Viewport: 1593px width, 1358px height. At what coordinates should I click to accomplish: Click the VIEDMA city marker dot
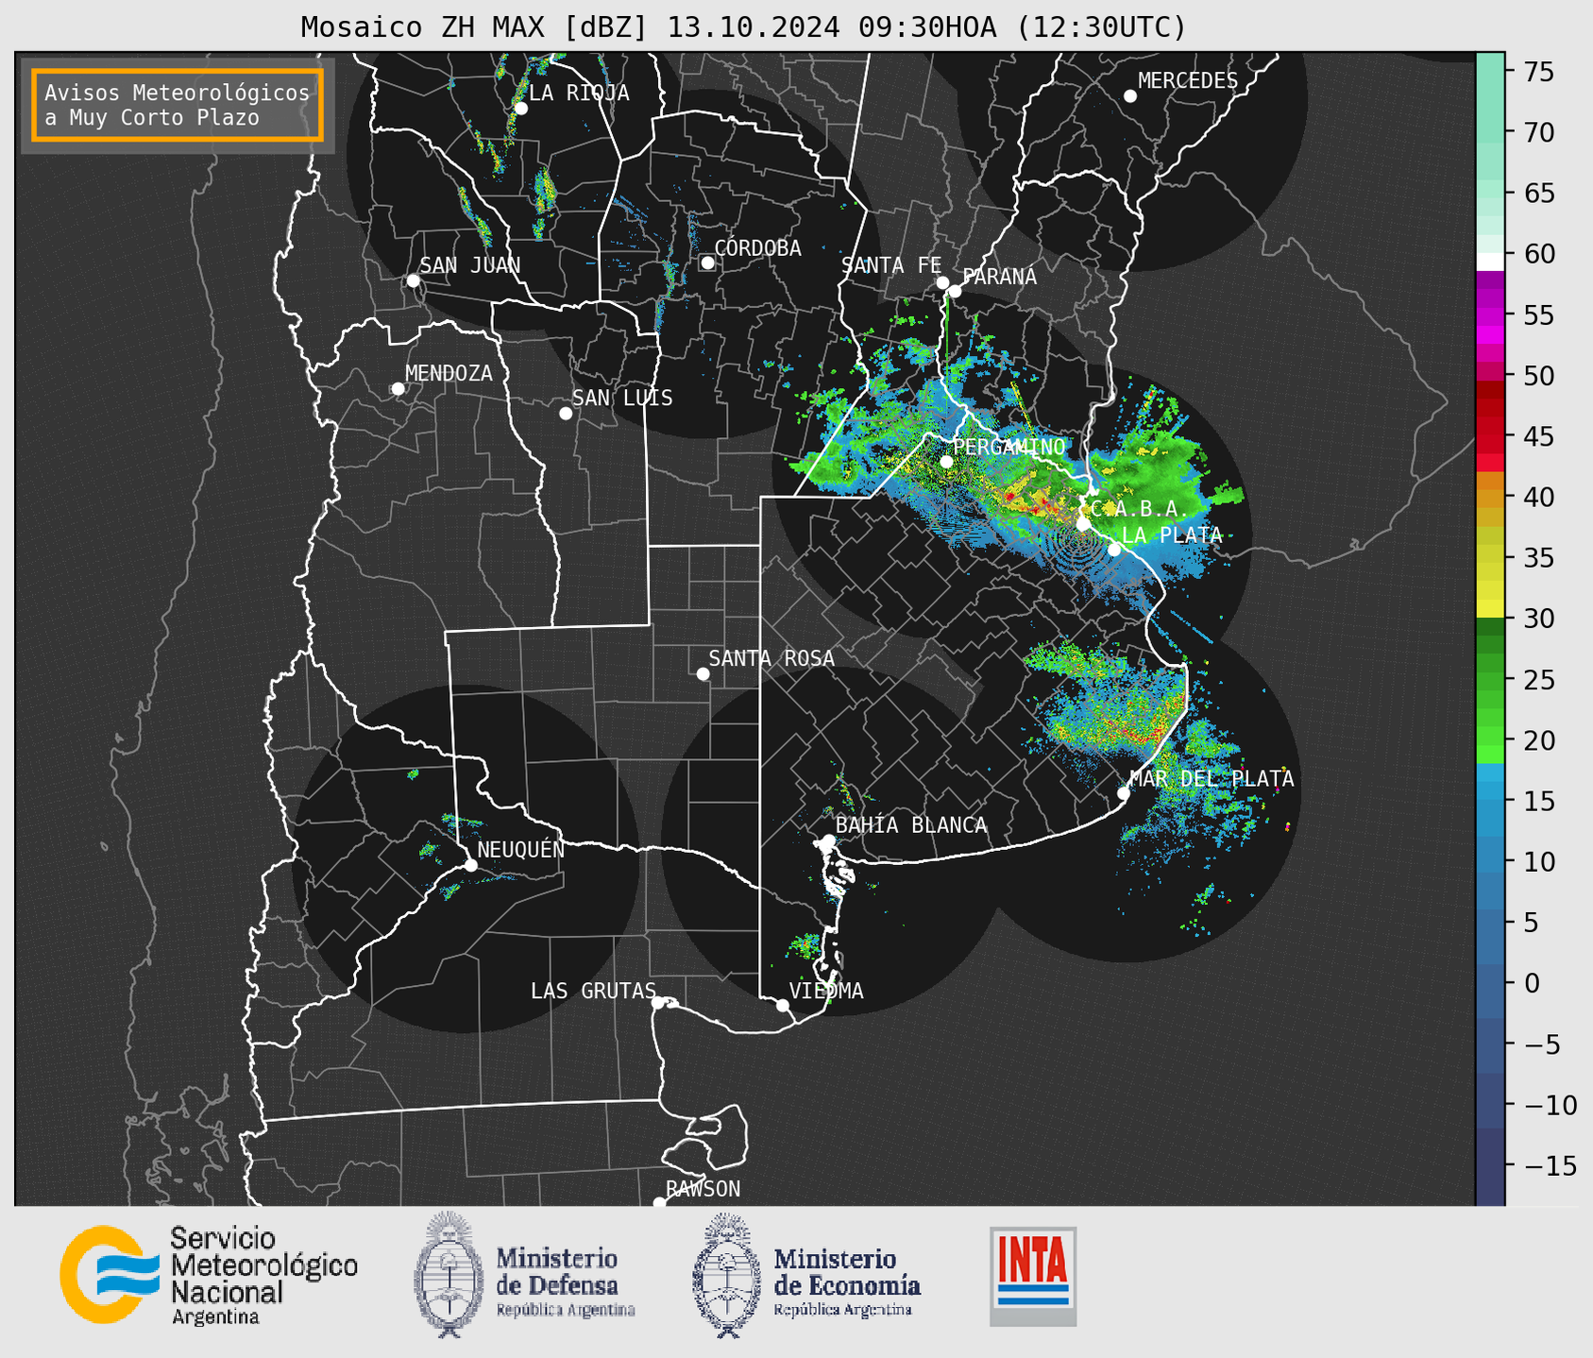pyautogui.click(x=782, y=1005)
